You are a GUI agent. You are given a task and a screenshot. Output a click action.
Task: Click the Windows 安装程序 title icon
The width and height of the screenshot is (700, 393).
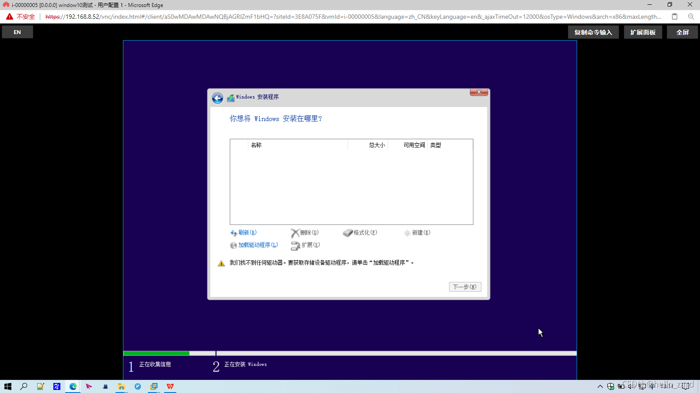231,98
